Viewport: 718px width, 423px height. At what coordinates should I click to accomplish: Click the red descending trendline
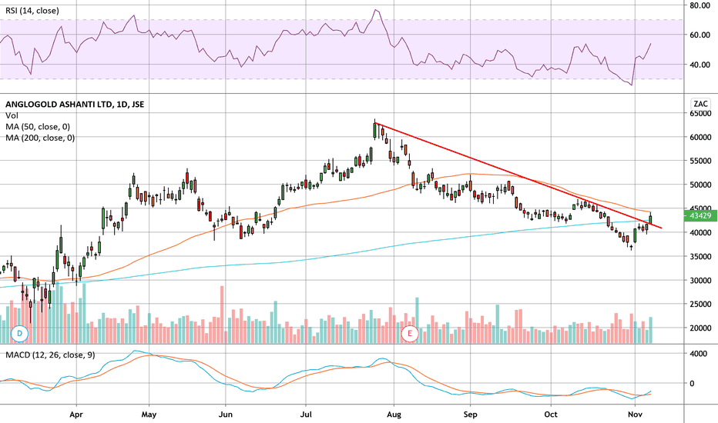[518, 175]
